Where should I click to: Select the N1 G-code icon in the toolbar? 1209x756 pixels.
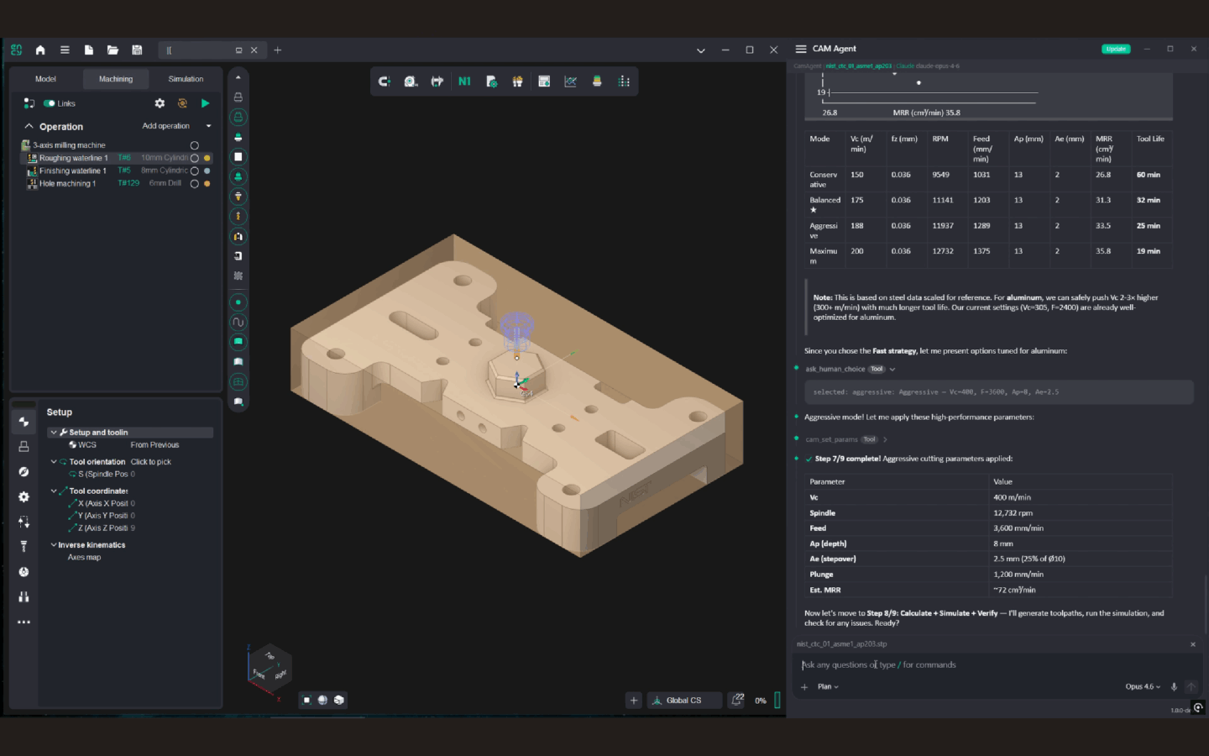464,81
